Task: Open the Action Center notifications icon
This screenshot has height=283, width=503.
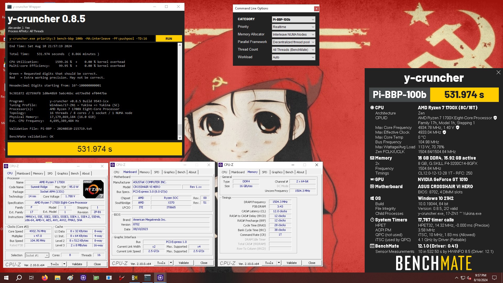Action: click(x=494, y=278)
